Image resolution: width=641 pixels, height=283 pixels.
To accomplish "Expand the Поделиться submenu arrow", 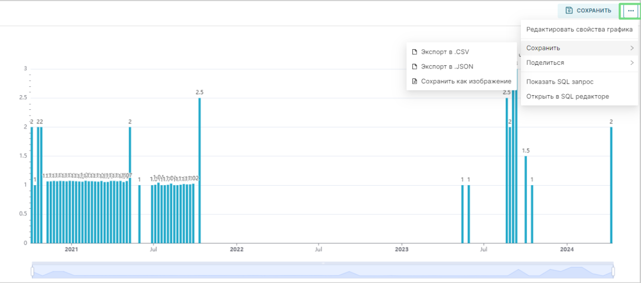I will [x=632, y=63].
